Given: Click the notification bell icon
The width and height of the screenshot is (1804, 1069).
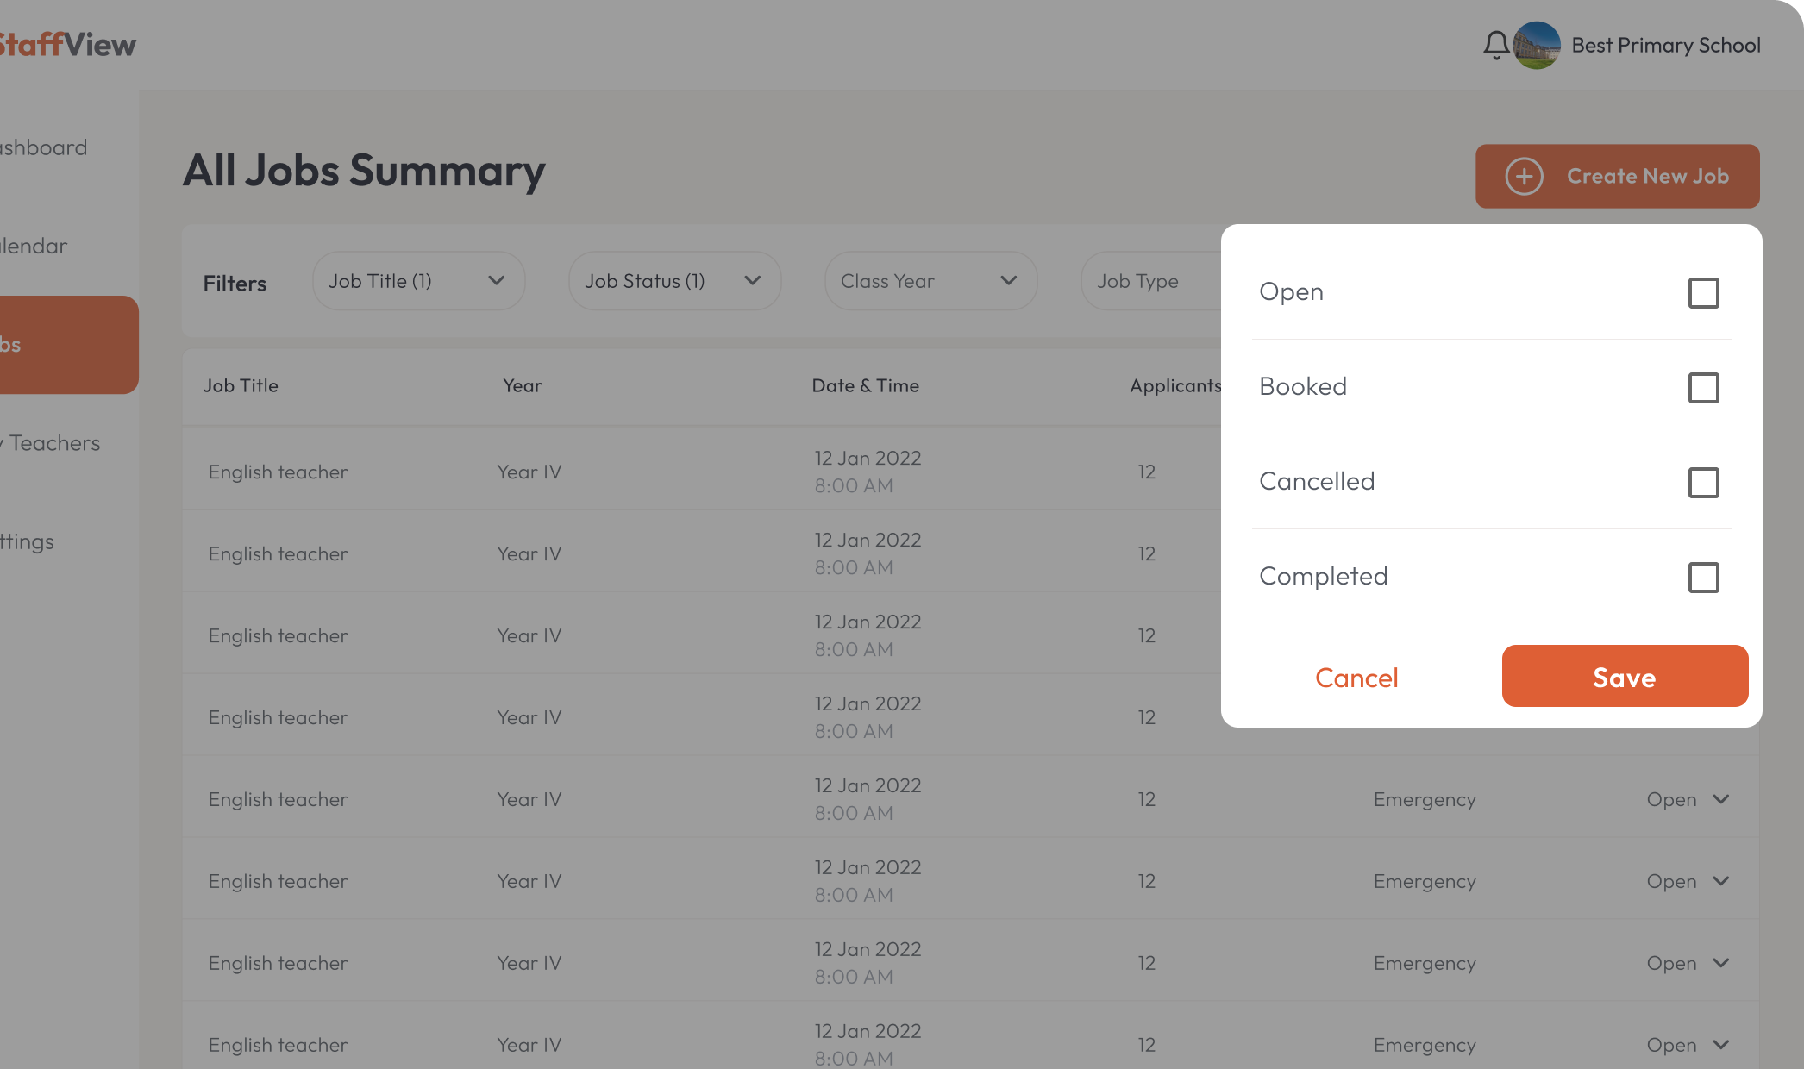Looking at the screenshot, I should (1496, 45).
